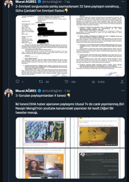Open Murat AĞIREL's profile name in tweet 3
This screenshot has width=129, height=182.
[26, 91]
